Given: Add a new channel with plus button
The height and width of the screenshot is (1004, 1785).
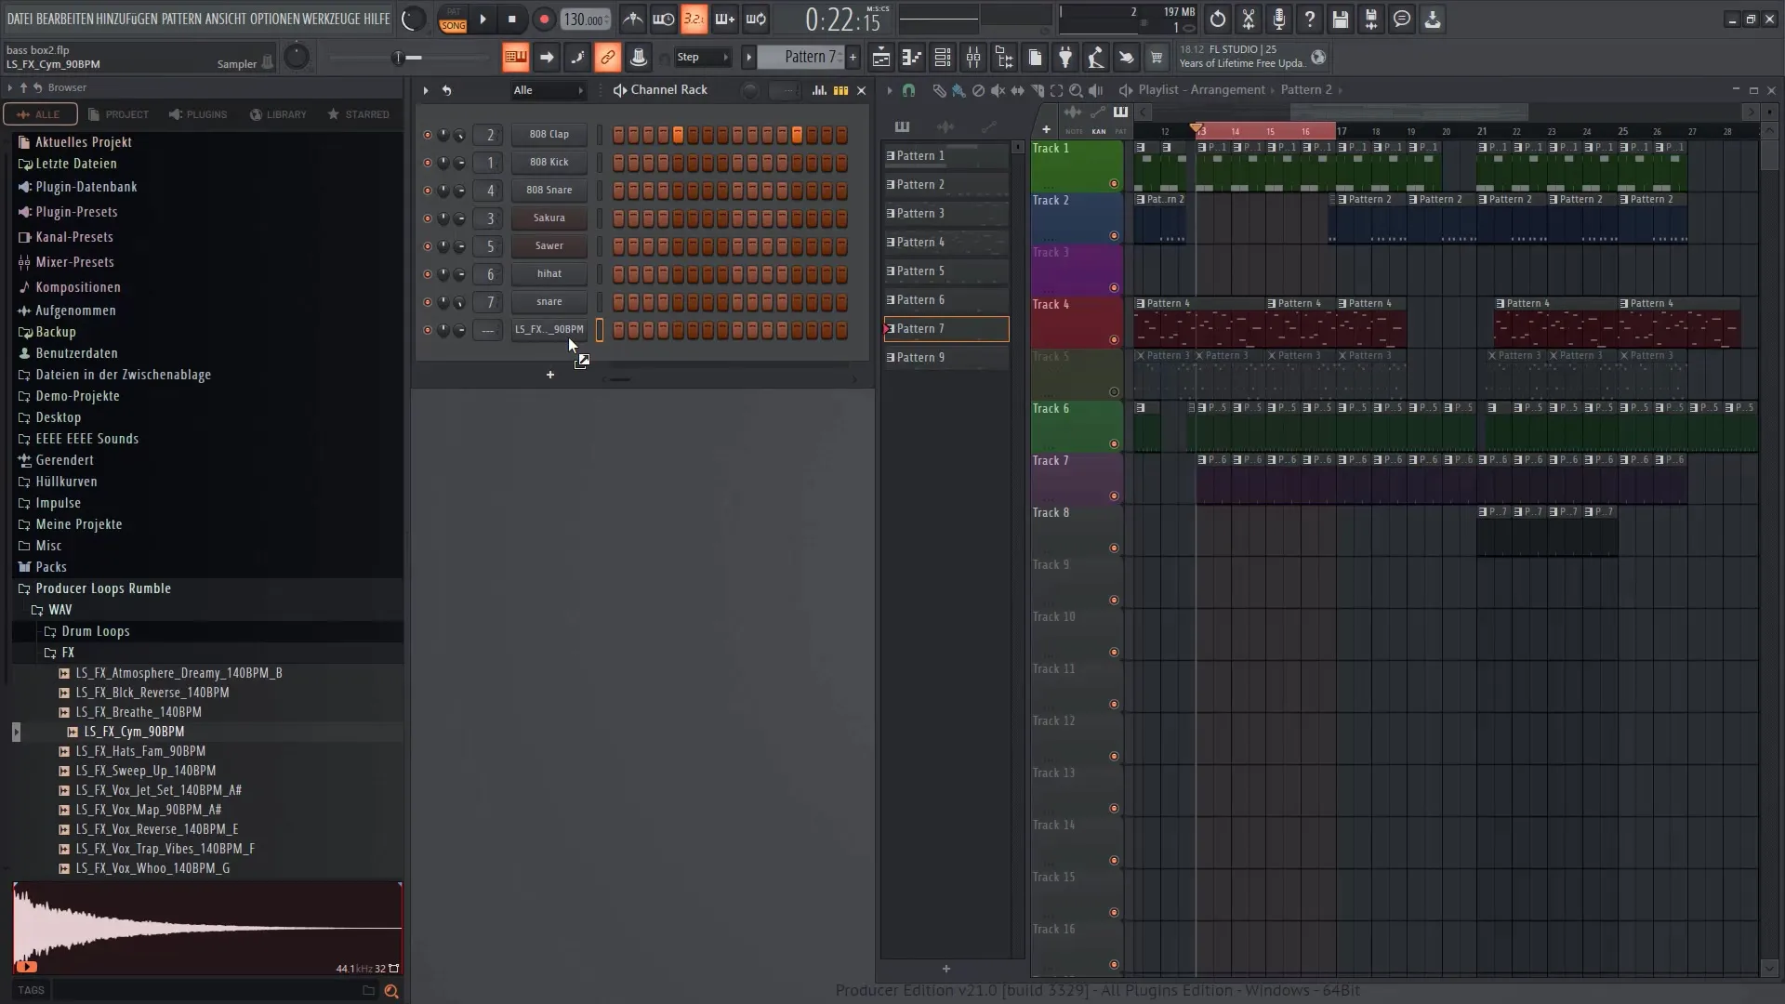Looking at the screenshot, I should (x=550, y=375).
